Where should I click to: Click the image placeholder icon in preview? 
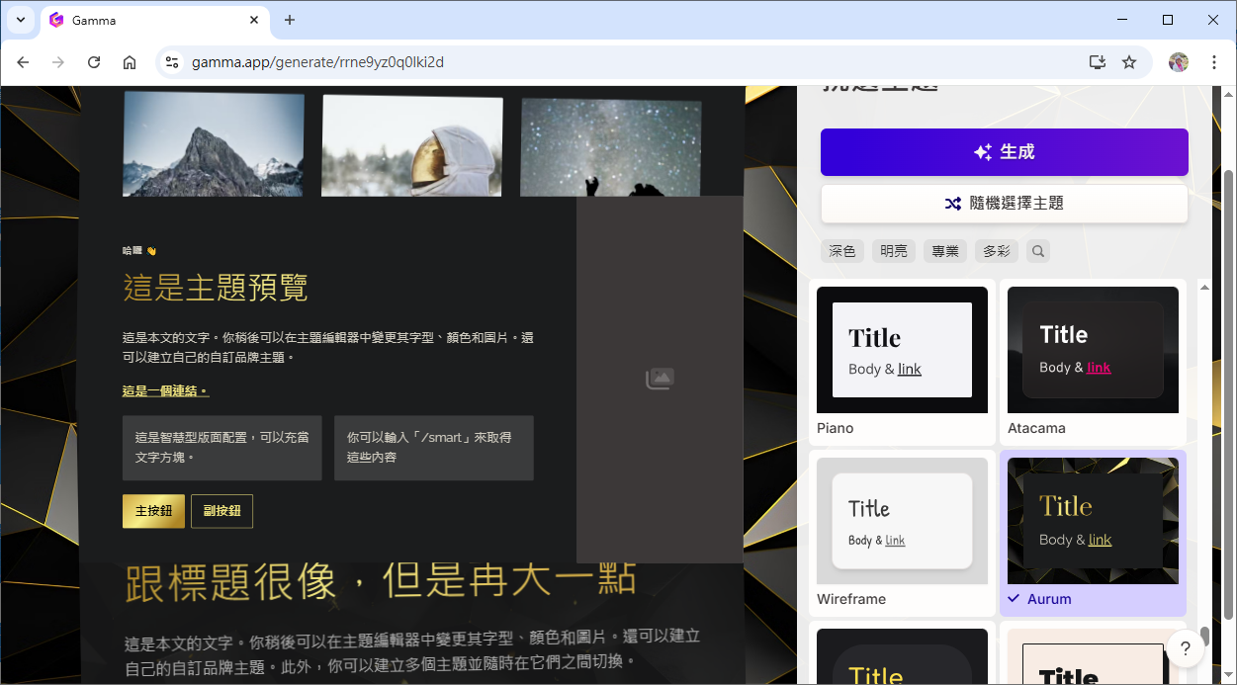(660, 379)
